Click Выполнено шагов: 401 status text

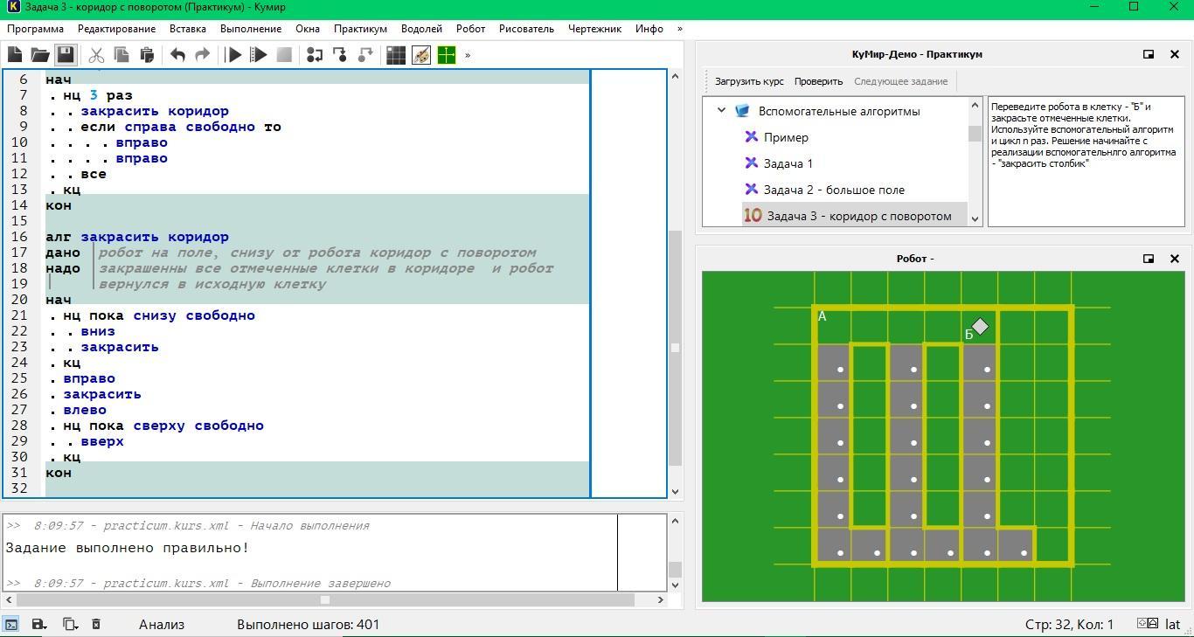[x=309, y=624]
